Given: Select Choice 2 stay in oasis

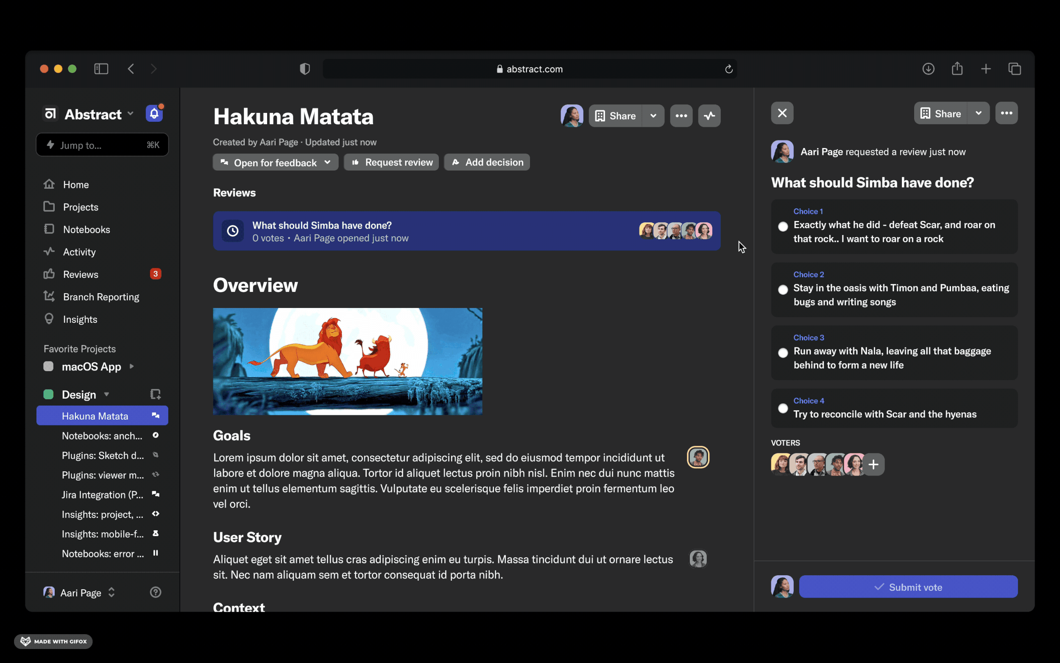Looking at the screenshot, I should tap(783, 290).
